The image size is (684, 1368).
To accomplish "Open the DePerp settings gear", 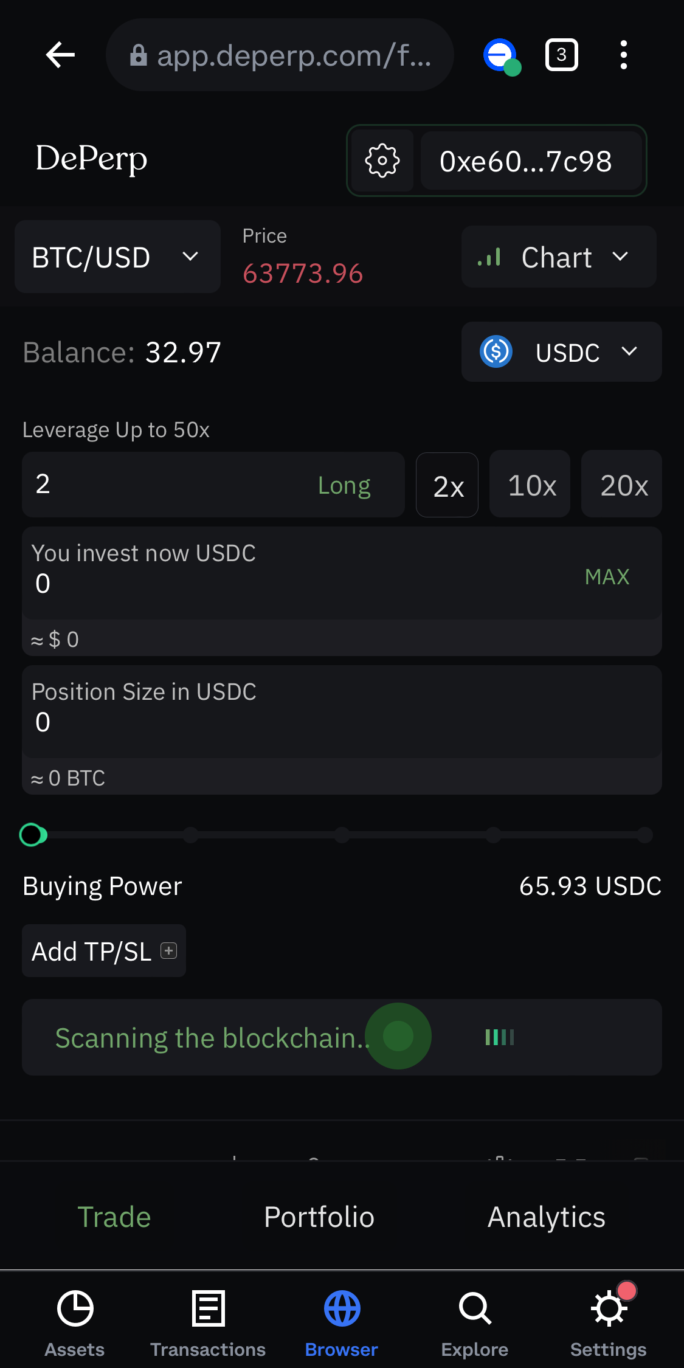I will 382,161.
